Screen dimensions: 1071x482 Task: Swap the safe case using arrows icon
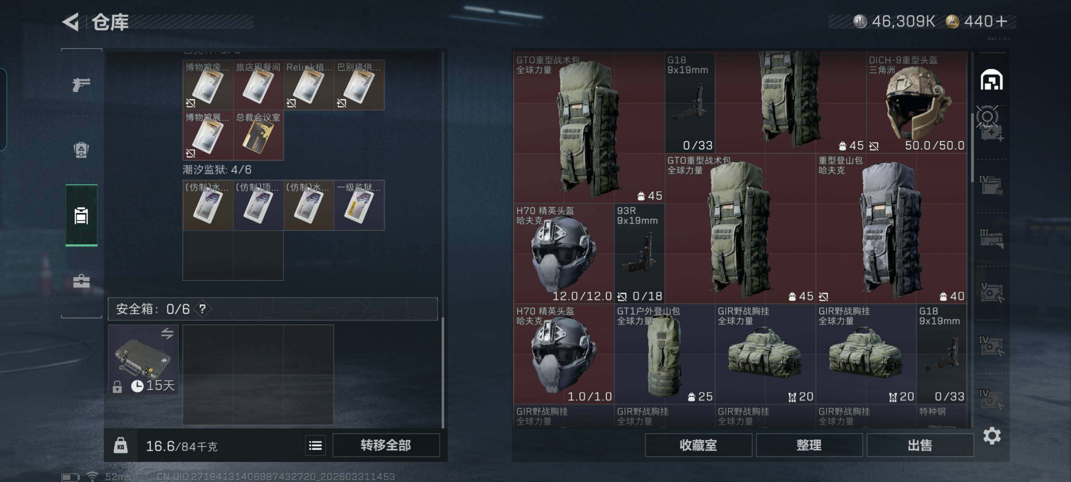coord(167,333)
